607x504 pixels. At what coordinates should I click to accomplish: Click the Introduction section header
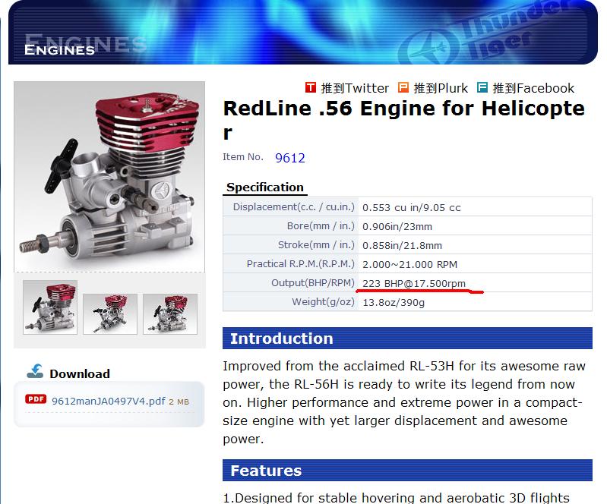pyautogui.click(x=281, y=339)
